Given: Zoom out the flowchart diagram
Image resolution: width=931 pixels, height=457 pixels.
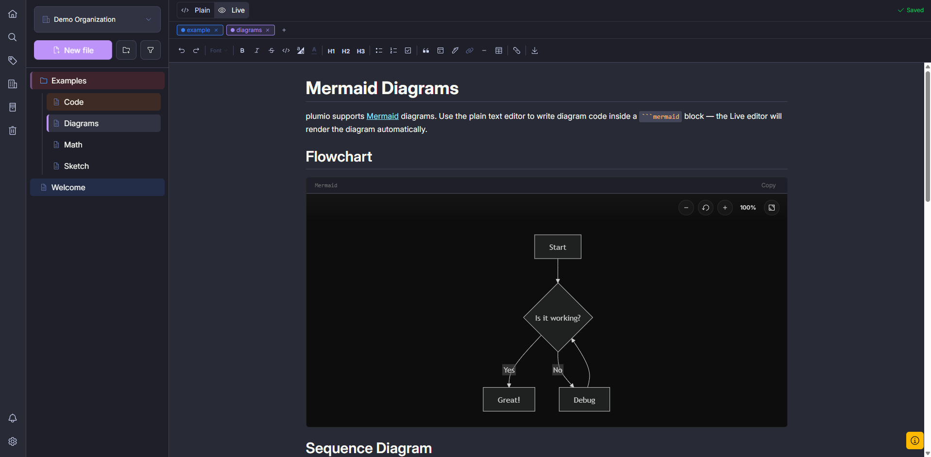Looking at the screenshot, I should [x=686, y=208].
